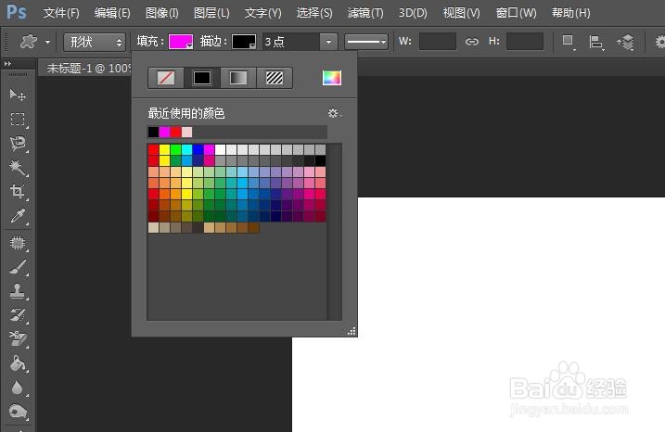Select the Magic Wand tool
This screenshot has width=665, height=432.
(x=18, y=168)
